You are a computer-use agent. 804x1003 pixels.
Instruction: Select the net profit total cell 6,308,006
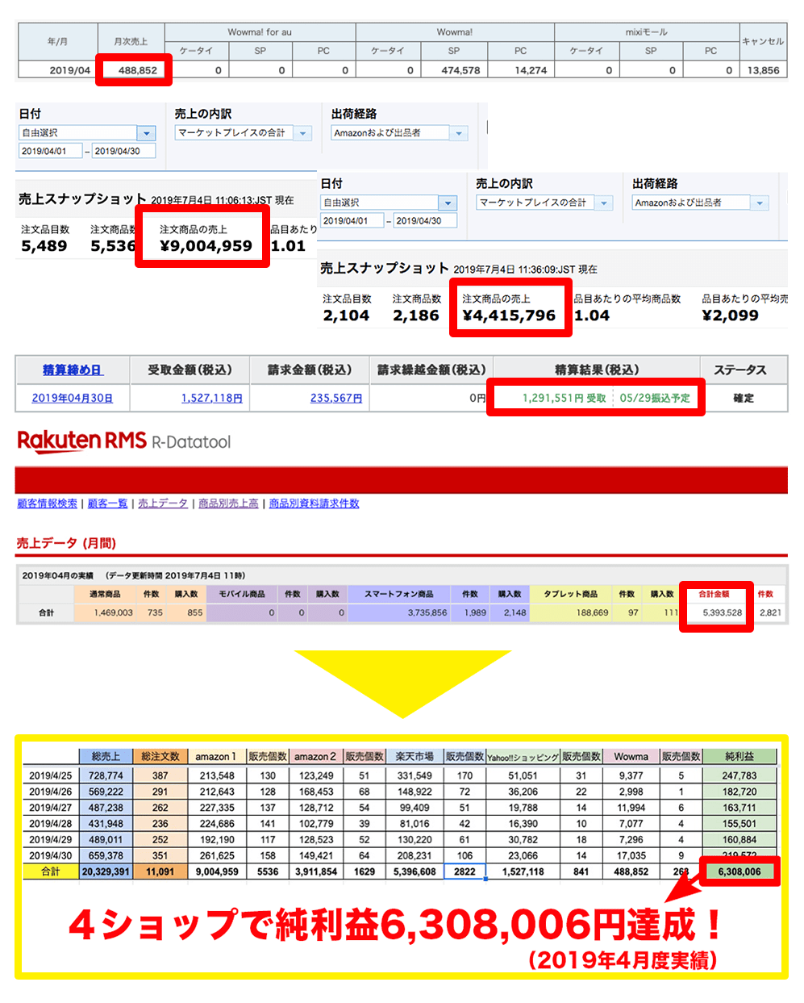(739, 871)
